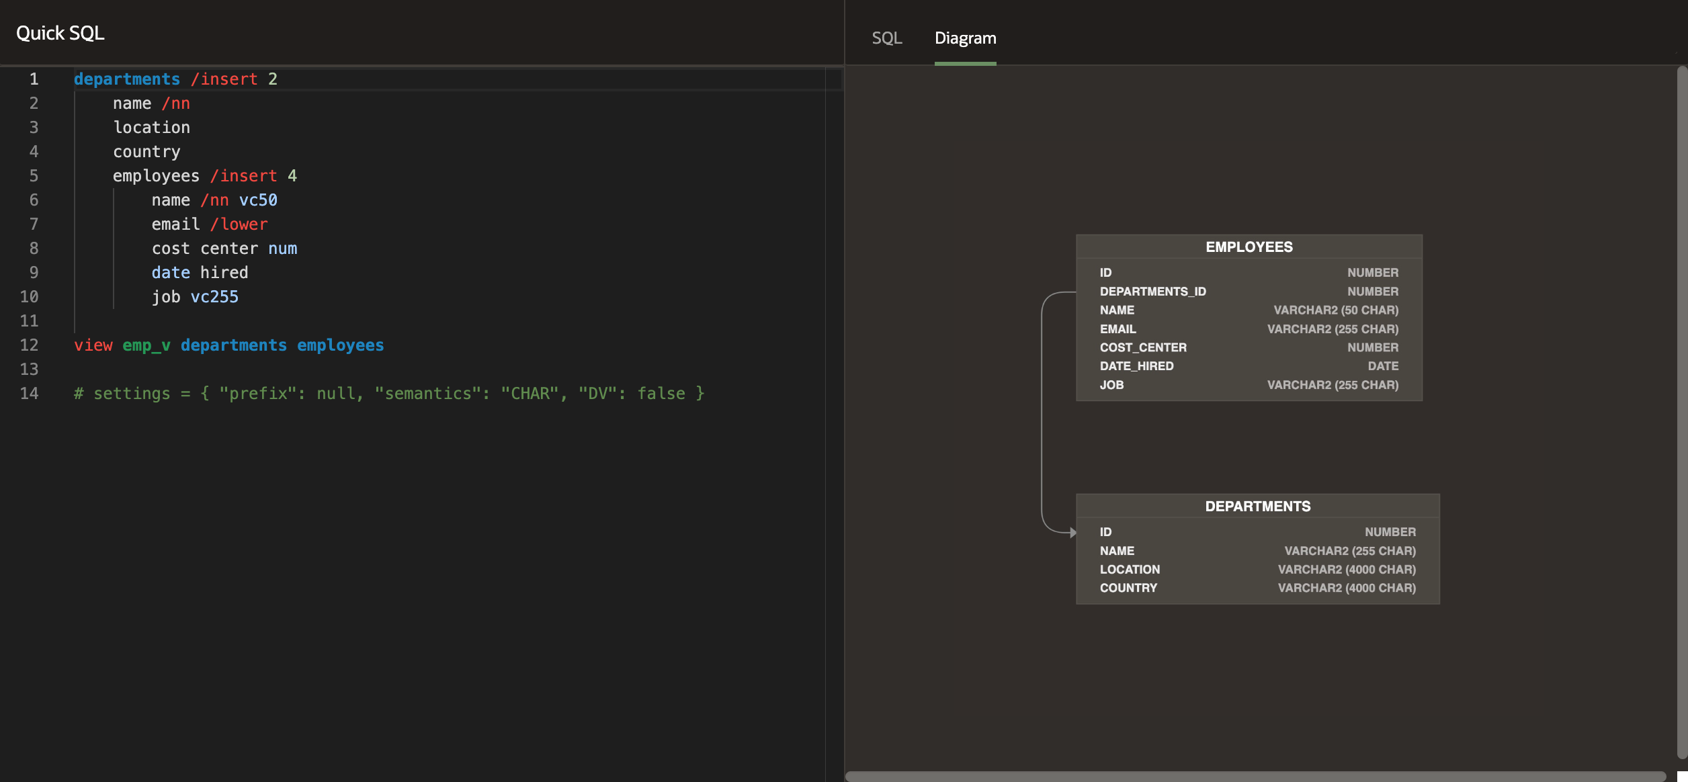Click the COST_CENTER row in EMPLOYEES table

[x=1142, y=347]
